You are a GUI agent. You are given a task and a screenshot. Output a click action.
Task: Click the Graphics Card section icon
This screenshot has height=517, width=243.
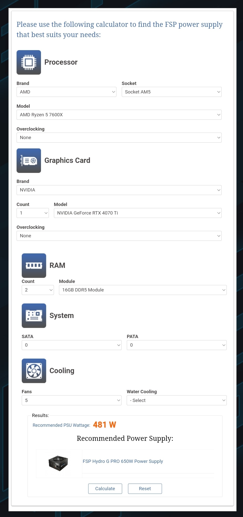[x=29, y=161]
